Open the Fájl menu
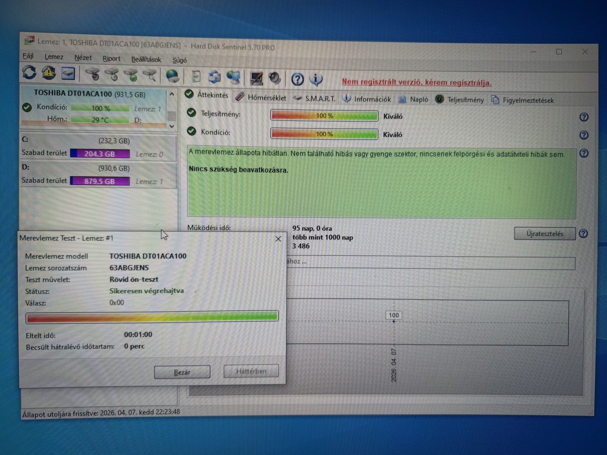607x455 pixels. point(28,56)
